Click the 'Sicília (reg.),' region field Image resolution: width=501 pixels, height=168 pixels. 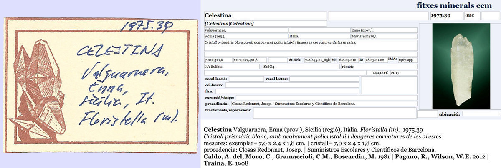click(x=245, y=36)
